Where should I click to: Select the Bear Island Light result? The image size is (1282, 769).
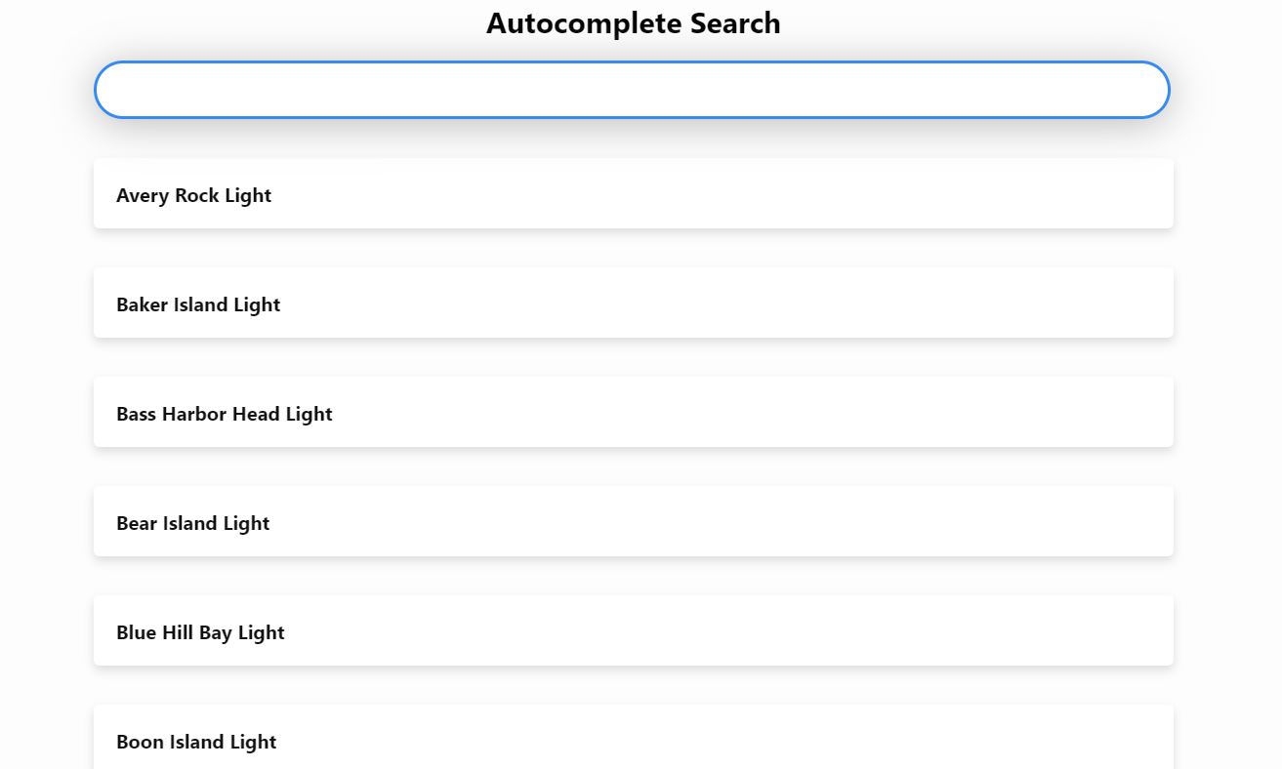click(x=633, y=522)
